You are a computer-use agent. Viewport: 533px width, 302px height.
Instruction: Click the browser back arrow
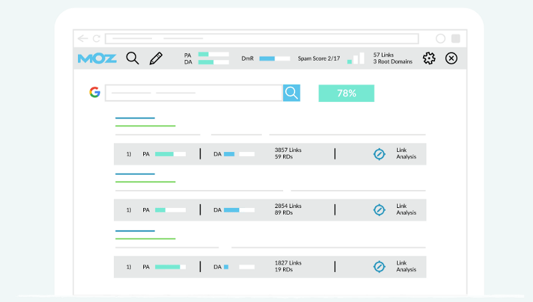click(83, 39)
